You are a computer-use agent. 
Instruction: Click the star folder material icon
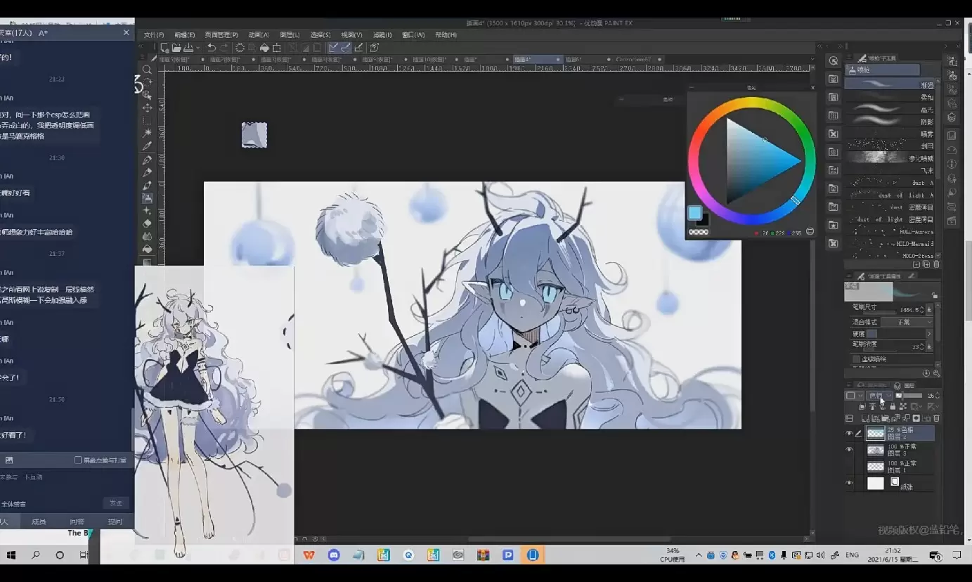tap(833, 225)
